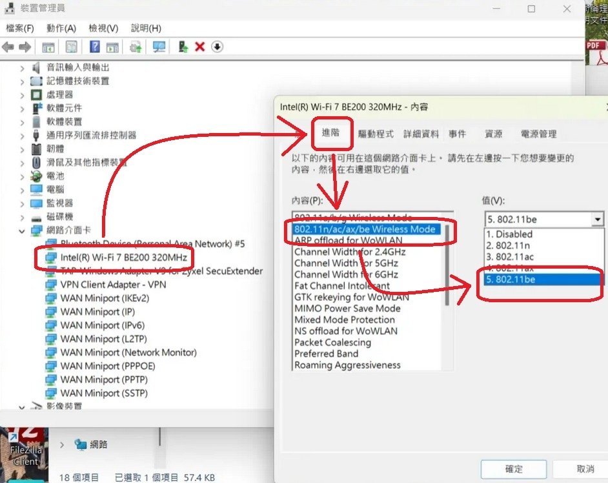Select 'Roaming Aggressiveness' property
The image size is (608, 483).
(347, 365)
